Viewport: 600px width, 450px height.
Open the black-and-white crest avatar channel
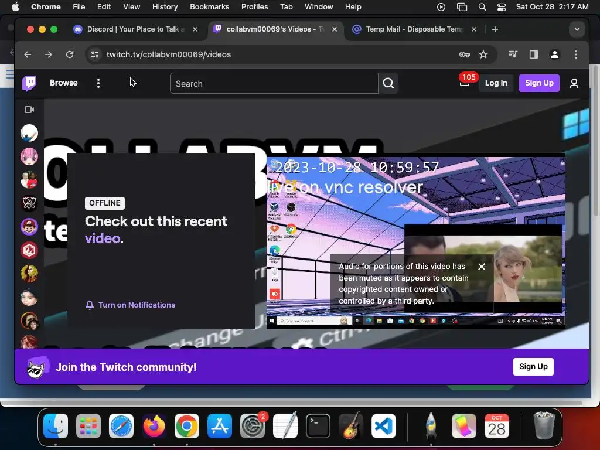29,203
